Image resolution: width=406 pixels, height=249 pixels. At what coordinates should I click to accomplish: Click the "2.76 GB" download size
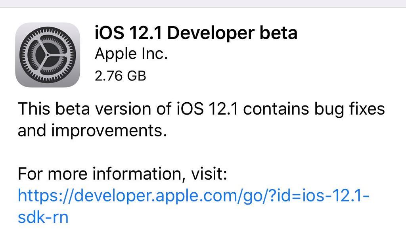pyautogui.click(x=121, y=75)
